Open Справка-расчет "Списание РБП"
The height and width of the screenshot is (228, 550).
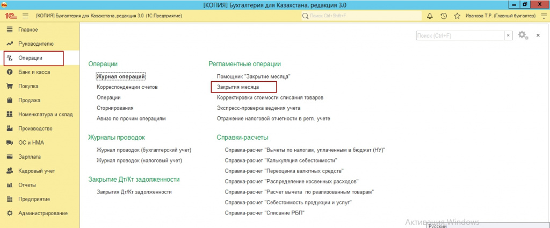point(264,213)
